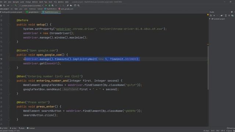Click the yellow warning stripe mark on scrollbar
This screenshot has height=132, width=235.
pos(208,44)
